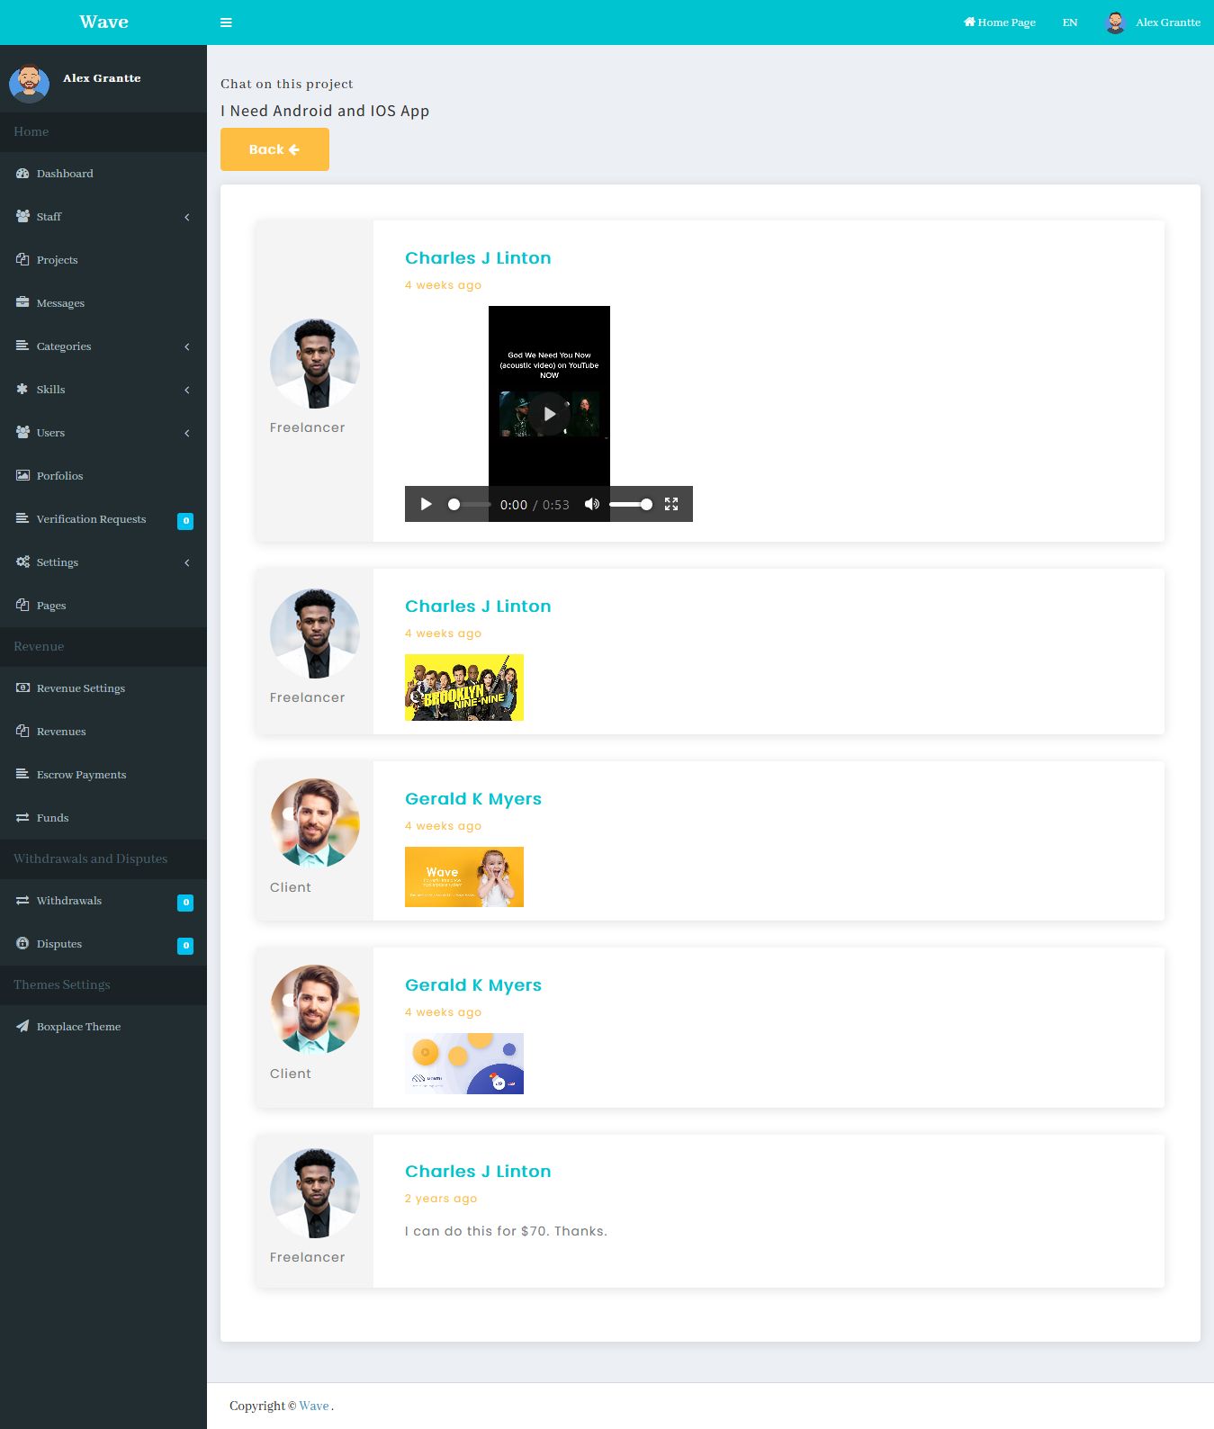Open Revenue Settings in sidebar
The height and width of the screenshot is (1429, 1214).
103,688
